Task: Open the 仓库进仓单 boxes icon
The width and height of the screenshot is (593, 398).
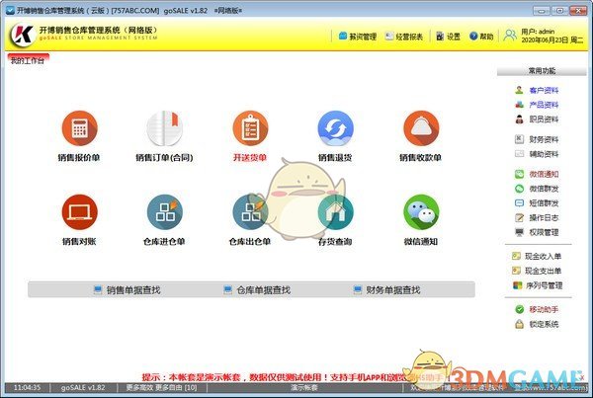Action: (x=164, y=212)
